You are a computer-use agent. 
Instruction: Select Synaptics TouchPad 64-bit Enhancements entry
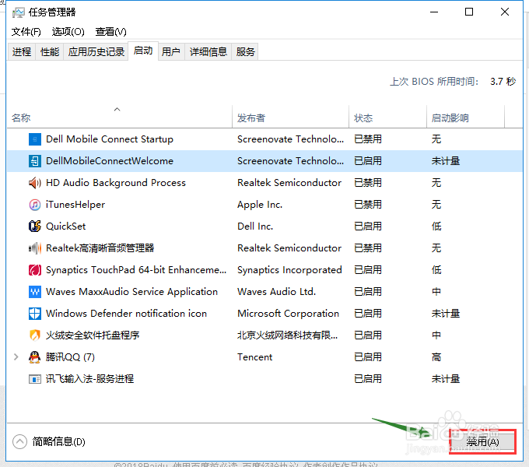tap(136, 270)
